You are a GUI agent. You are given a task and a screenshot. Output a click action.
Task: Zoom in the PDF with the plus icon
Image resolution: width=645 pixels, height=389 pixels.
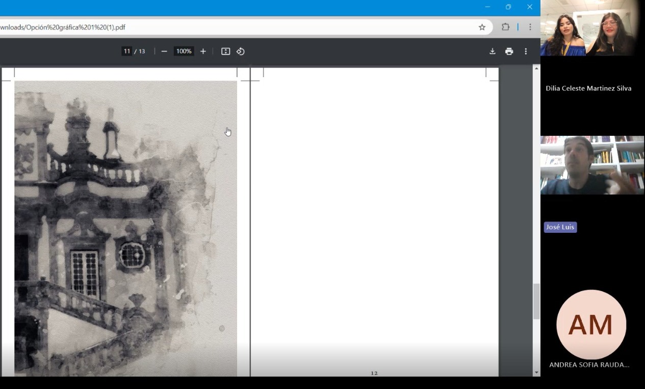203,51
